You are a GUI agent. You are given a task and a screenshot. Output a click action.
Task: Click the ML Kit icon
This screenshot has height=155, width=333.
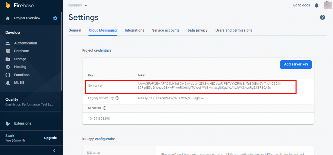(8, 83)
